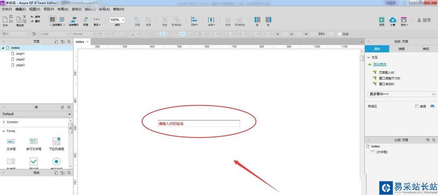Screen dimensions: 438x195
Task: Click the login button
Action: [x=424, y=20]
